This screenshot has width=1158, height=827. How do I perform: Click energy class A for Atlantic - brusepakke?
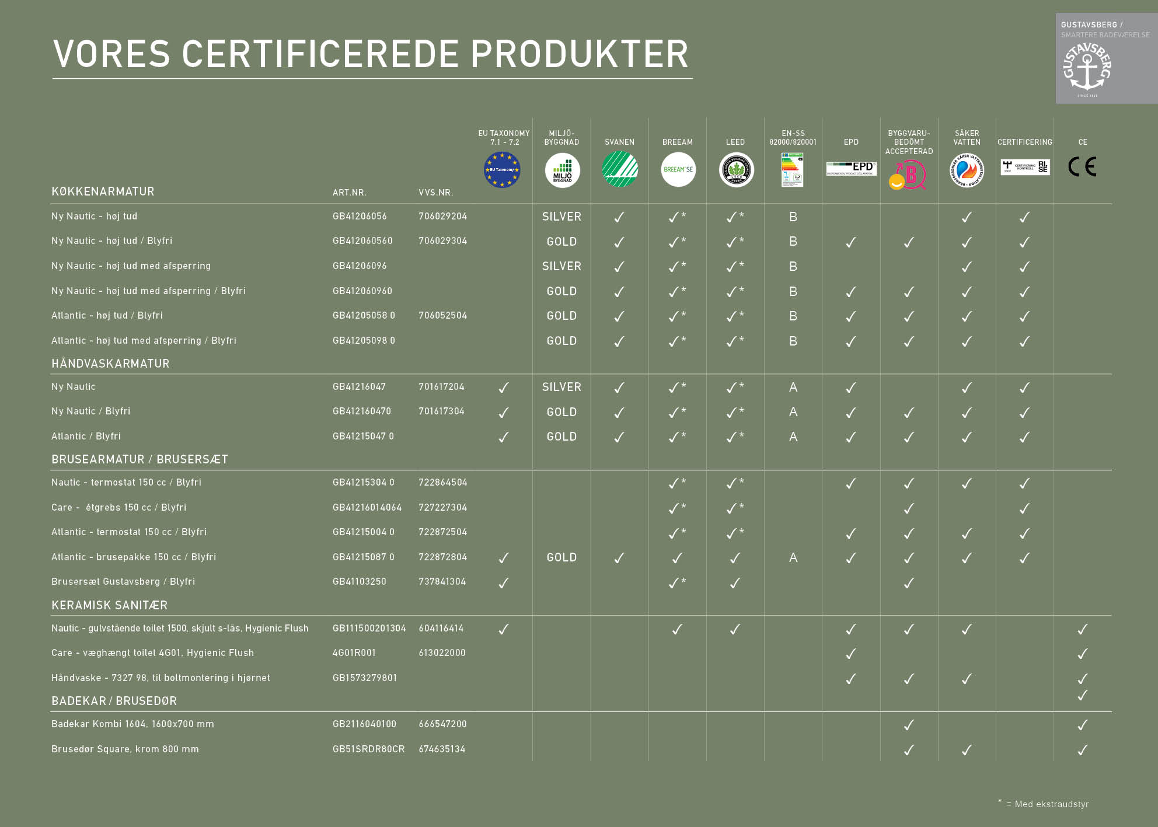pyautogui.click(x=793, y=557)
